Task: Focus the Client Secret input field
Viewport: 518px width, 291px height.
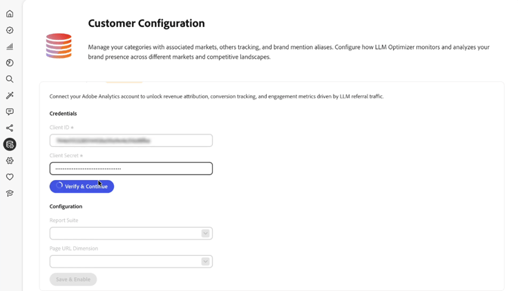Action: 131,168
